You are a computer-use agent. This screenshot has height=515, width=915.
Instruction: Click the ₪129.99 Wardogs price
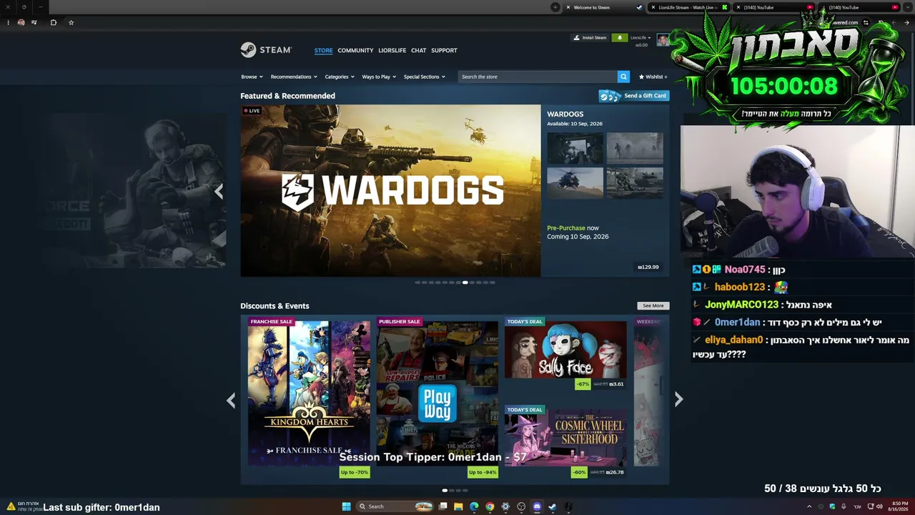(x=648, y=268)
